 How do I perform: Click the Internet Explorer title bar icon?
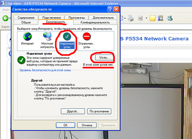click(x=3, y=3)
